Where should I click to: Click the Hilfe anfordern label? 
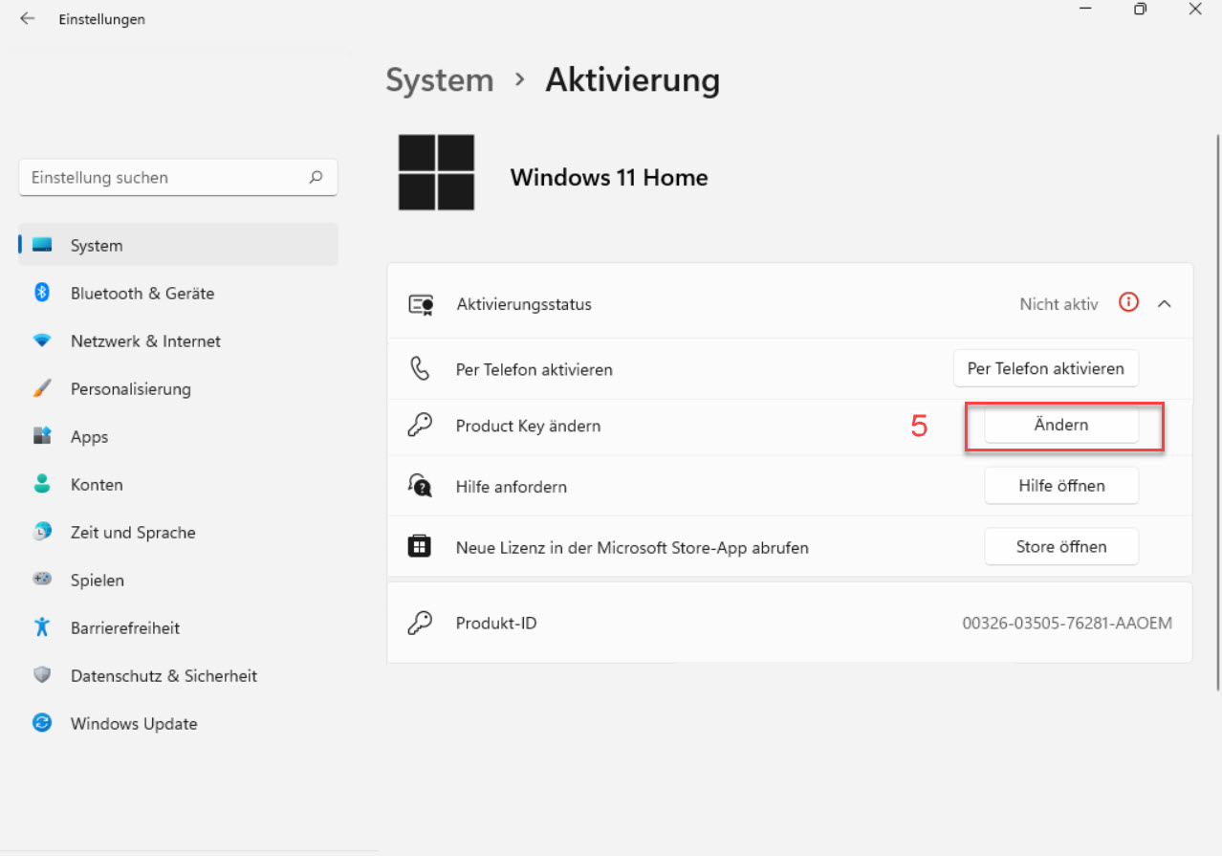[x=512, y=487]
